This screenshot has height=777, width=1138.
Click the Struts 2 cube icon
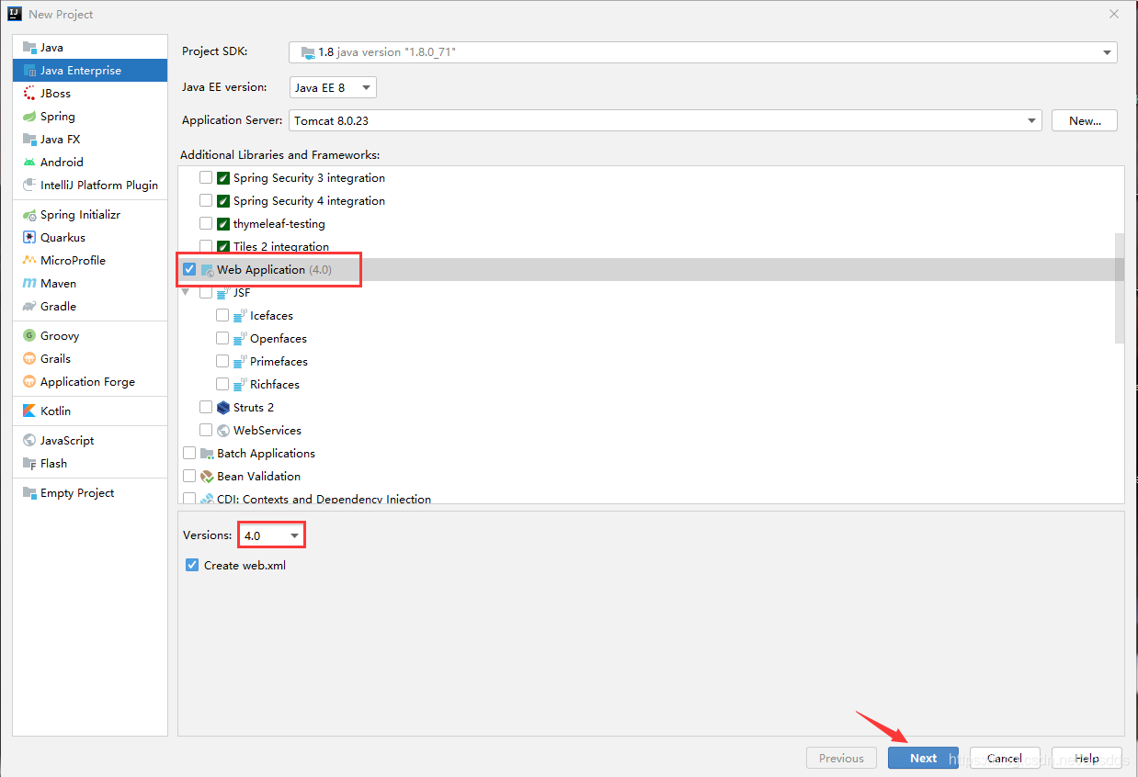coord(223,407)
